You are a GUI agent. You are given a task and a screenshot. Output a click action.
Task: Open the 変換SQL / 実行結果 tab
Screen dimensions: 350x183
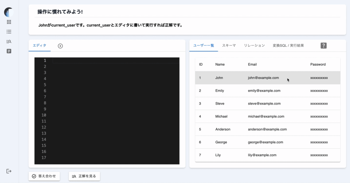pyautogui.click(x=288, y=45)
